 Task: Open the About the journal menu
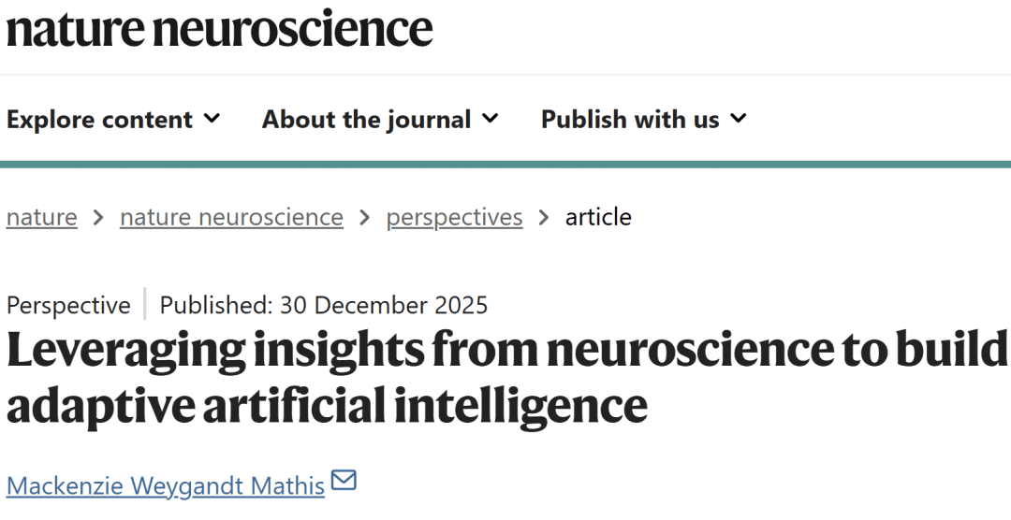(x=380, y=119)
